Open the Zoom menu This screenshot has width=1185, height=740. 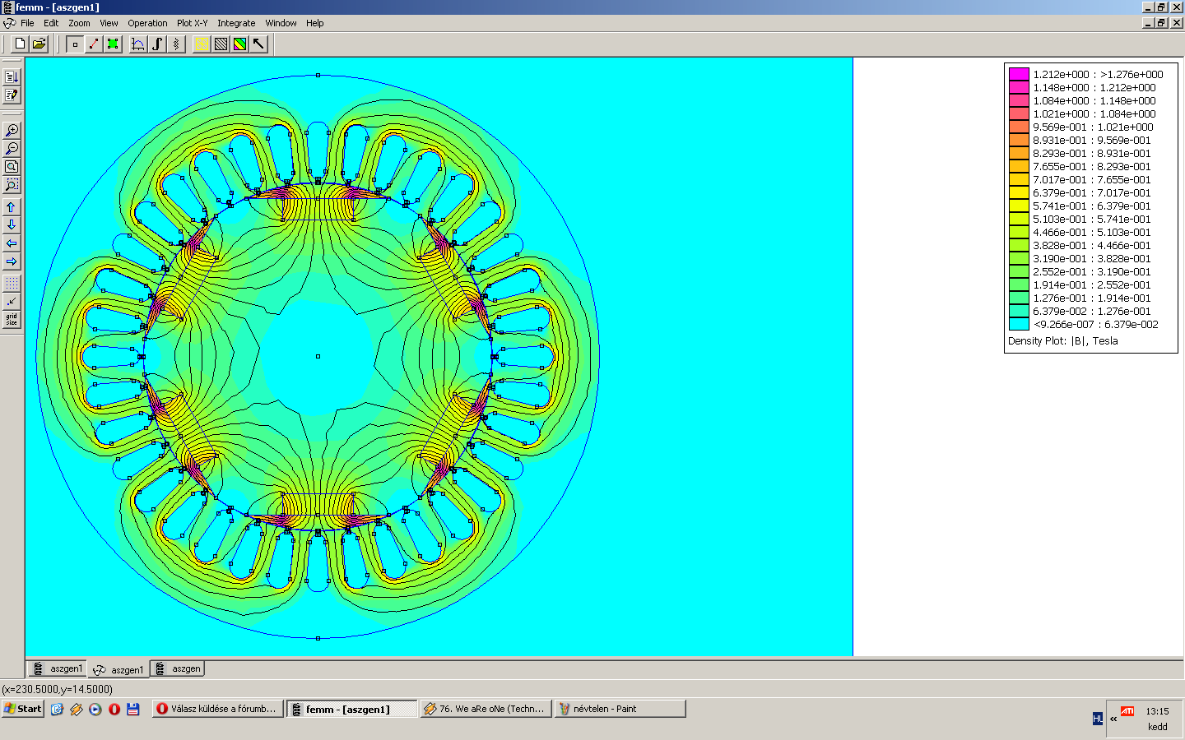[79, 23]
